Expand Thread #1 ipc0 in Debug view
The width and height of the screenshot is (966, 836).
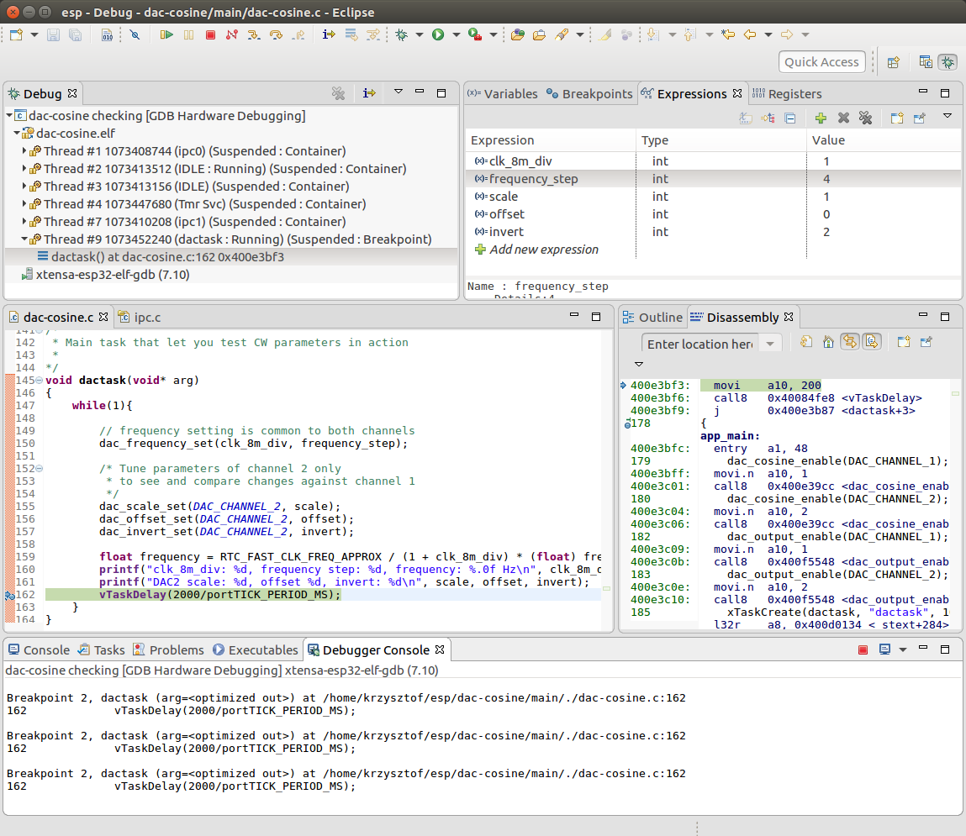pyautogui.click(x=24, y=151)
